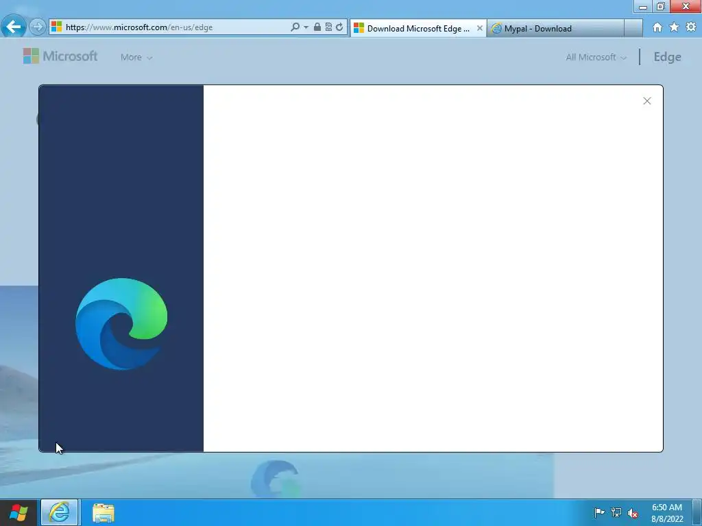This screenshot has height=526, width=702.
Task: Click the Edge header link
Action: (x=667, y=57)
